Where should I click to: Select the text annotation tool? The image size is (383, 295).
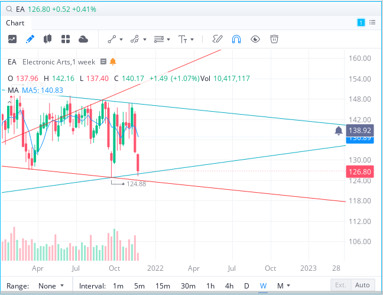183,39
